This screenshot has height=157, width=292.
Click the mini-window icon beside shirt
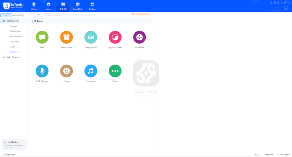pos(275,3)
